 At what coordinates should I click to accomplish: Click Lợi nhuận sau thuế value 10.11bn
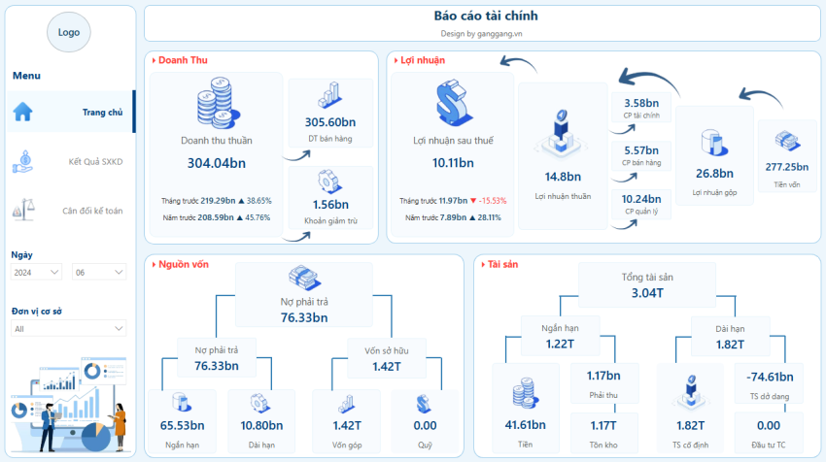coord(453,163)
